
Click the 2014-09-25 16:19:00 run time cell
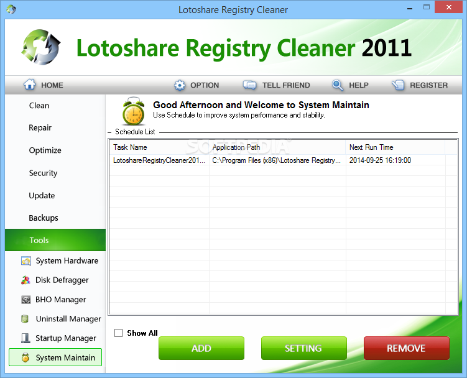coord(395,160)
